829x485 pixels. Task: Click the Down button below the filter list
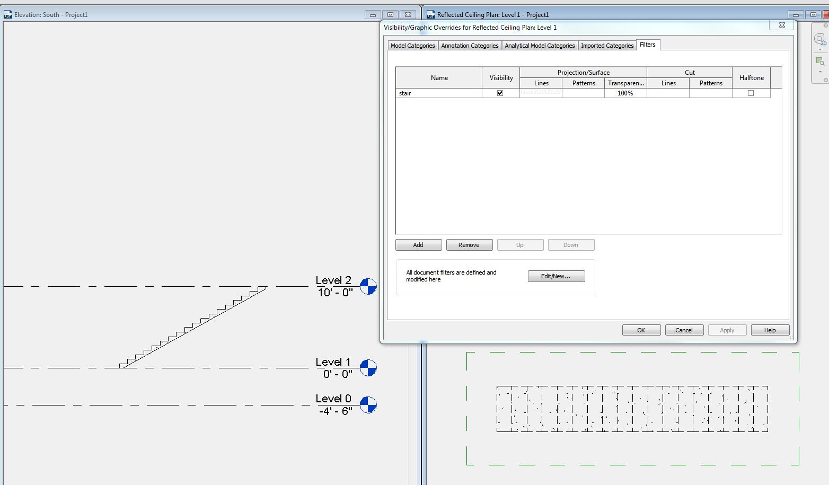[571, 245]
